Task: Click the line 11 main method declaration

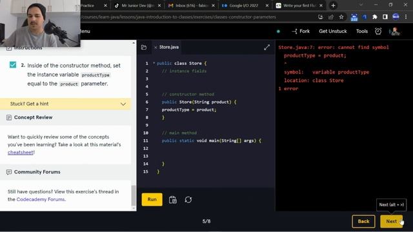Action: (x=211, y=140)
